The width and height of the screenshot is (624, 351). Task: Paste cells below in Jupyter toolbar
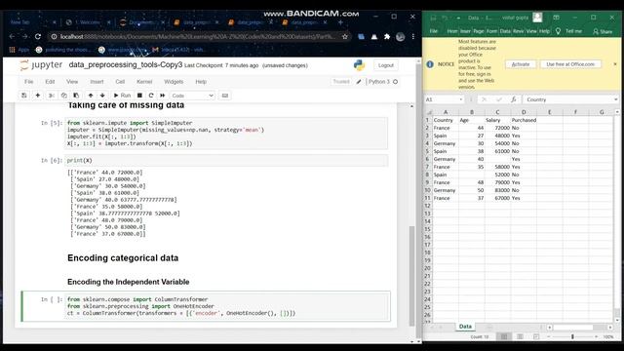[x=76, y=96]
